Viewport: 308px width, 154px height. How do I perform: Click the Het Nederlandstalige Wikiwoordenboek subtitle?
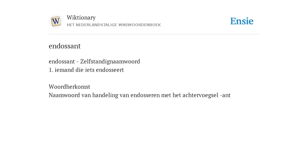click(114, 25)
